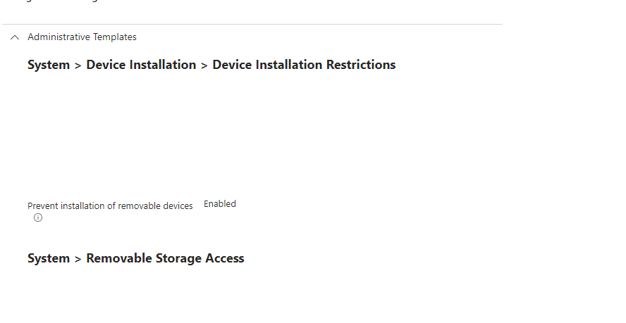Screen dimensions: 626x323
Task: Select Prevent installation of removable devices label
Action: coord(110,205)
